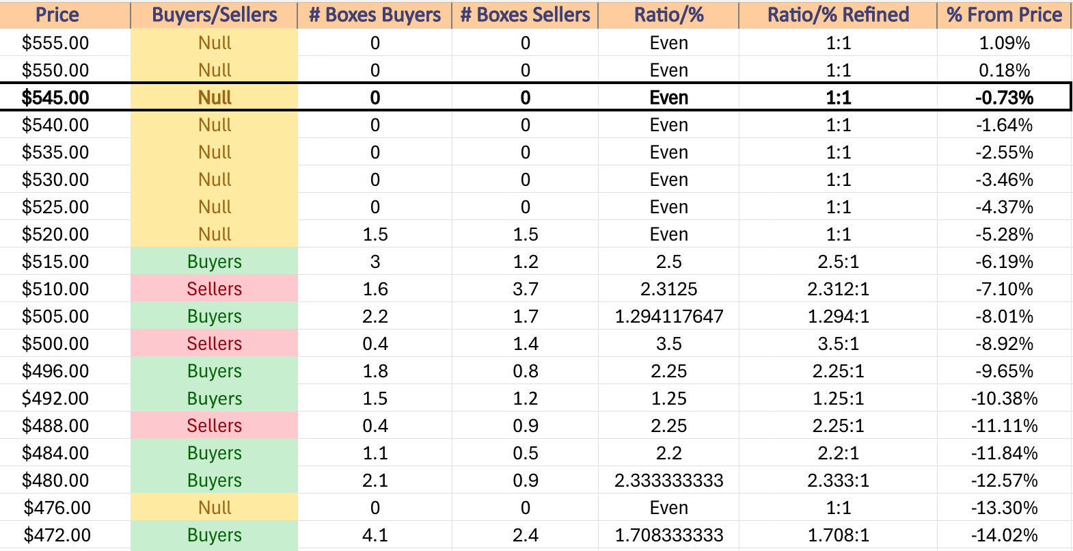Click the % From Price header
This screenshot has width=1073, height=551.
pyautogui.click(x=1004, y=15)
